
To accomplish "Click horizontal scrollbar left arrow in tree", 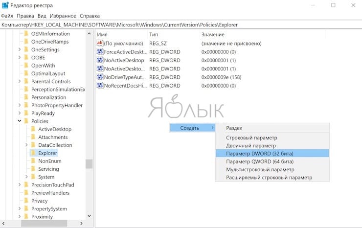I will [x=3, y=223].
